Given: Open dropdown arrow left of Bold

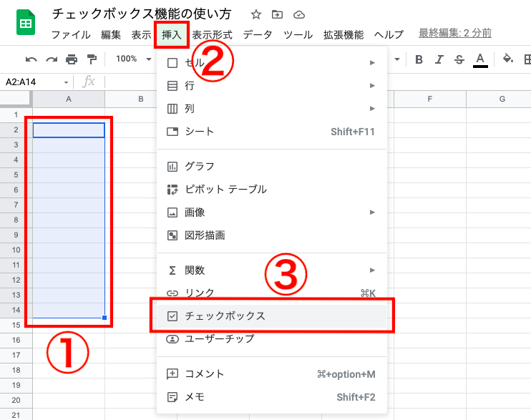Looking at the screenshot, I should click(397, 59).
